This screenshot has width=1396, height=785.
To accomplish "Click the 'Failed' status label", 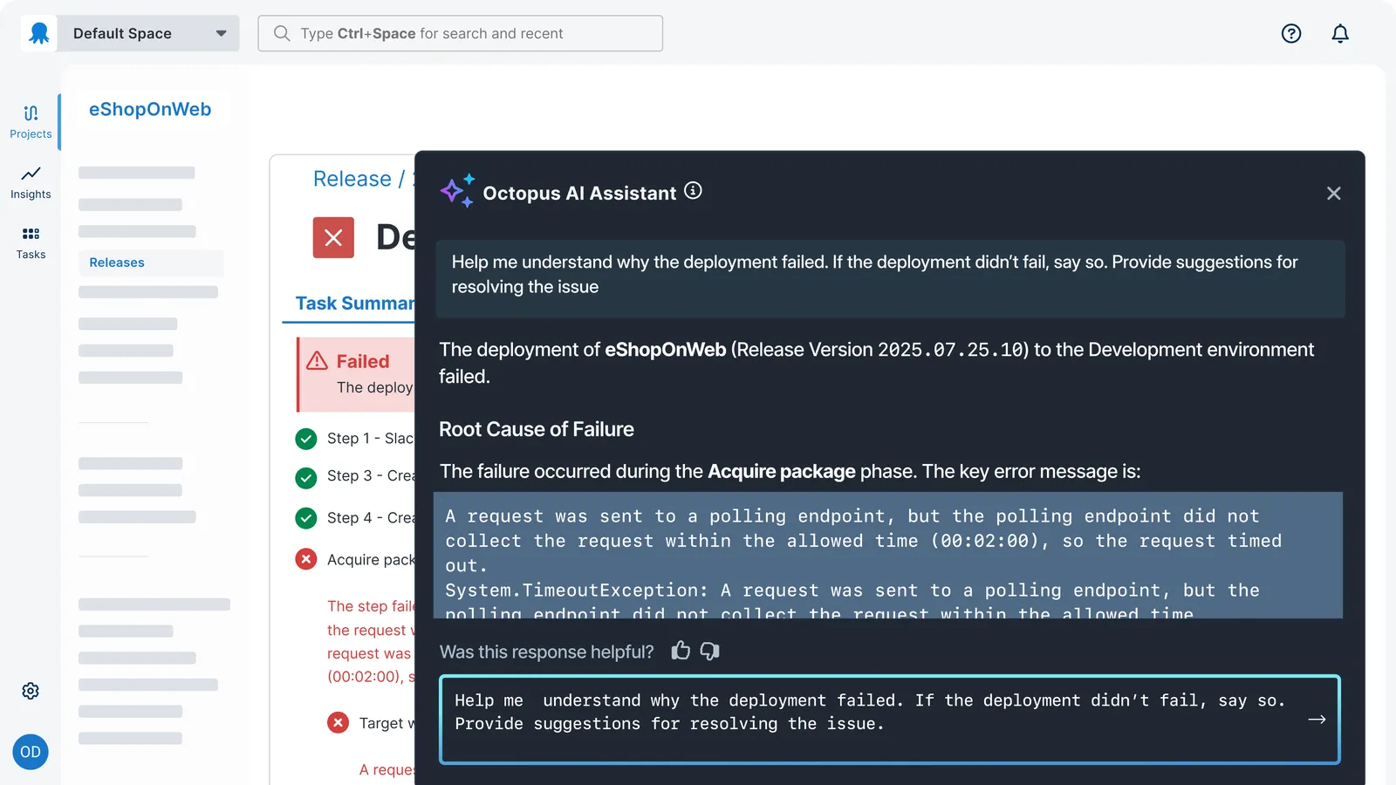I will tap(363, 361).
